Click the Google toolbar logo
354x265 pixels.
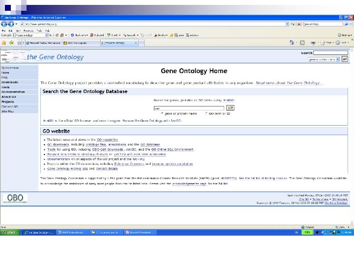point(6,35)
